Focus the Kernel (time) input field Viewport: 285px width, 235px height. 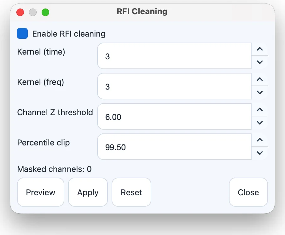point(174,56)
